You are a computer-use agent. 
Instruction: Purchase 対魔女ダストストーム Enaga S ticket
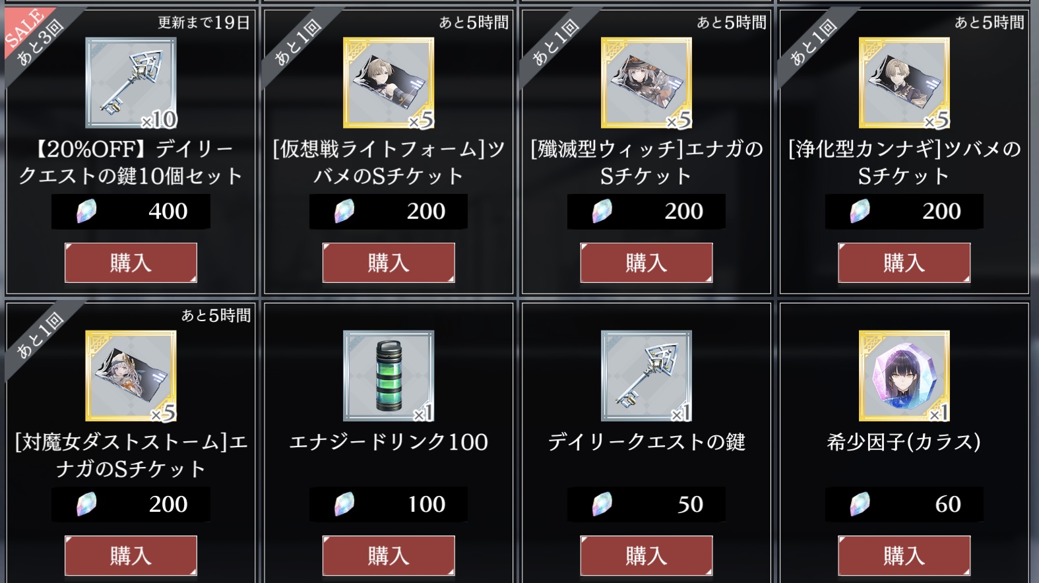pos(131,555)
